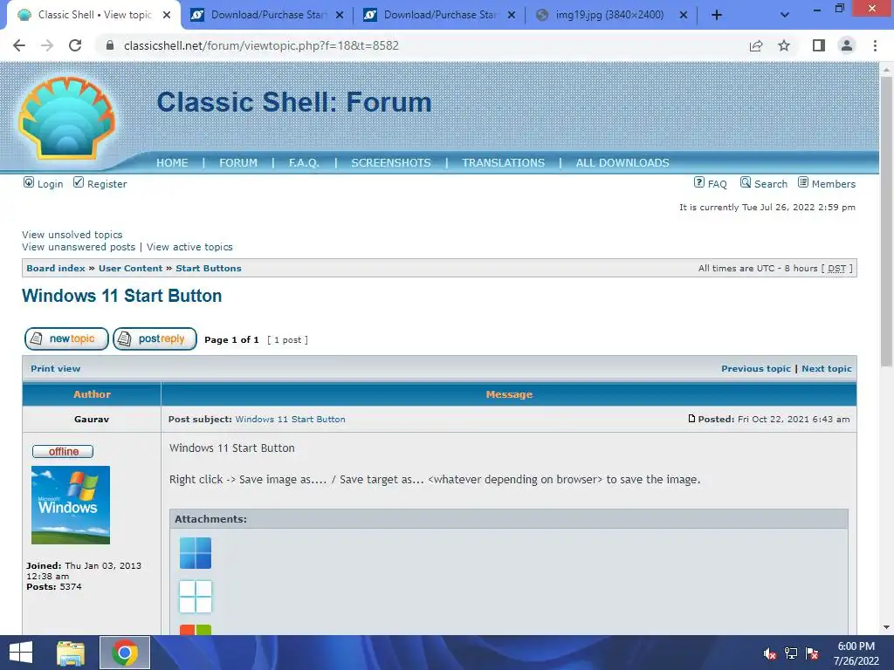
Task: Click View active topics link
Action: 189,247
